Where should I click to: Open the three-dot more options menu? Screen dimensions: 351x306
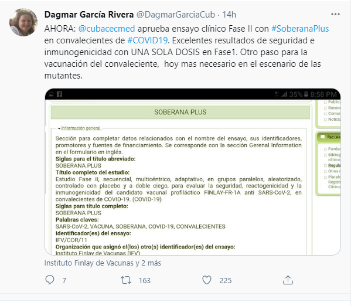click(335, 14)
